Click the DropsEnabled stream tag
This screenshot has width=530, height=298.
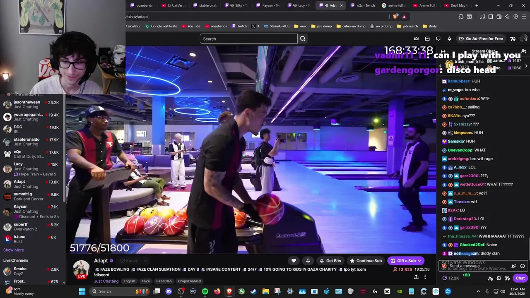pyautogui.click(x=189, y=281)
